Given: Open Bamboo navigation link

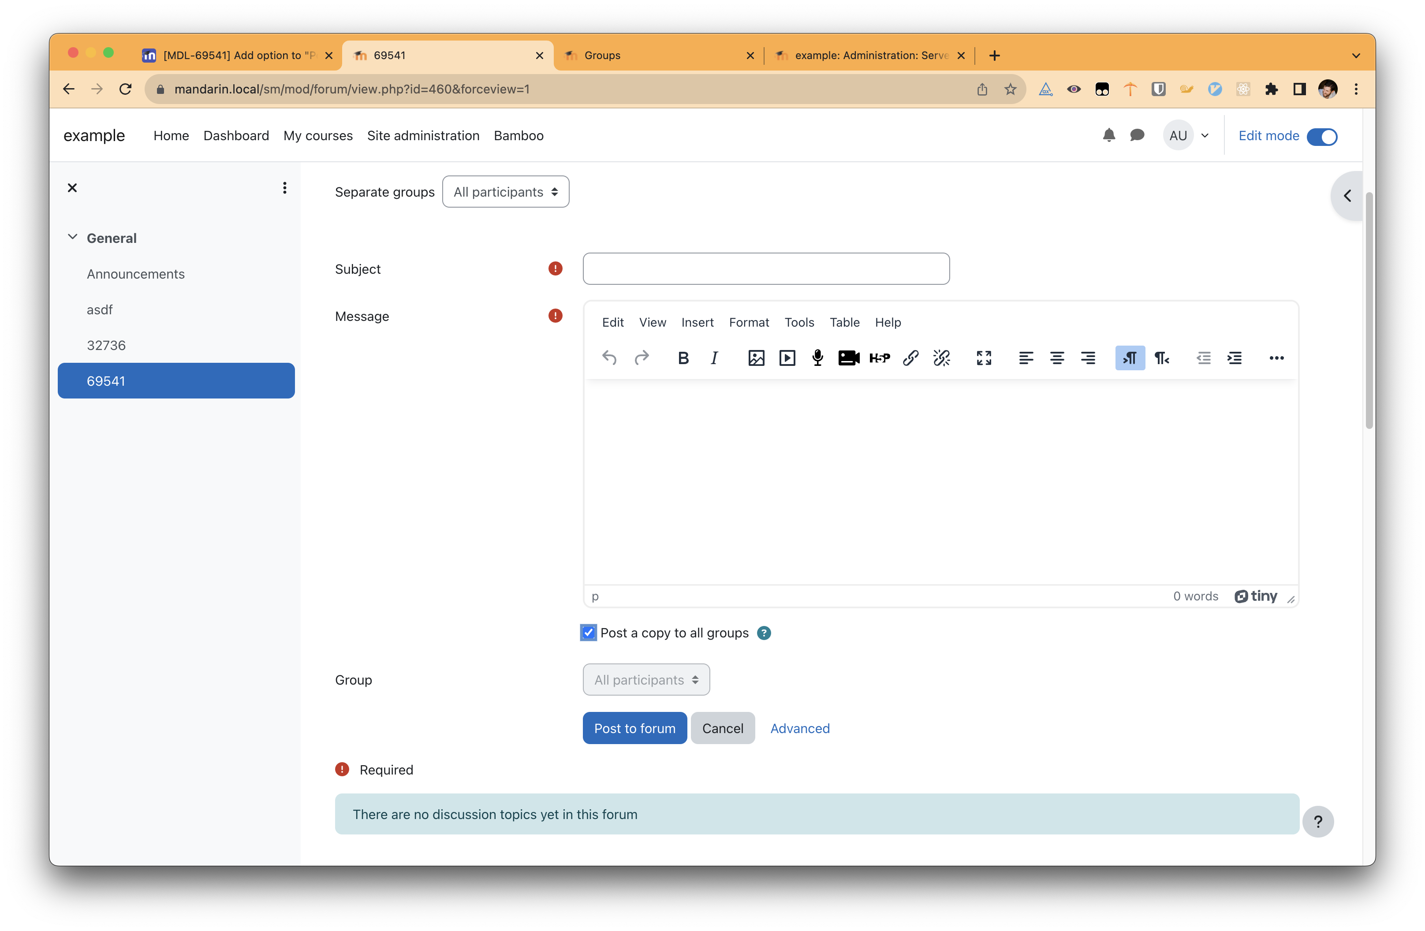Looking at the screenshot, I should coord(519,135).
